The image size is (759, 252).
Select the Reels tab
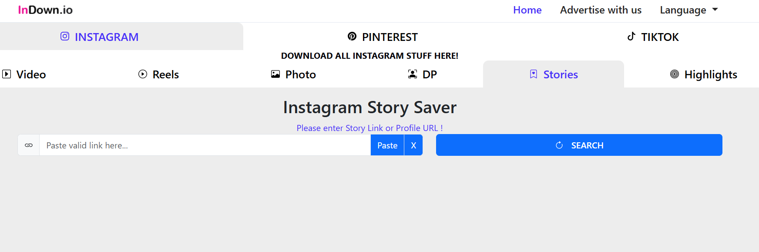[159, 74]
